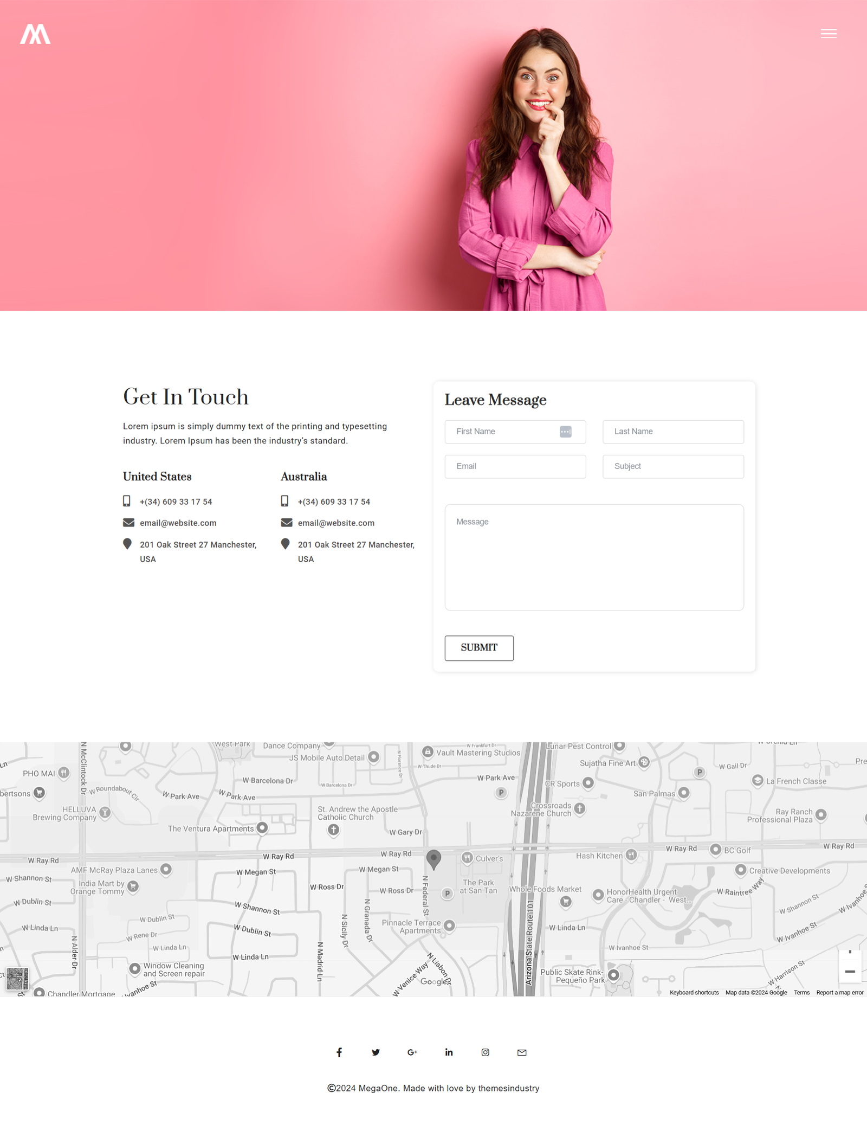Click the San Palmas map marker

coord(684,793)
